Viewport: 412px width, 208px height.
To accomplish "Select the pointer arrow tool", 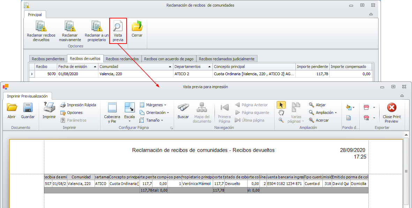I will pos(281,105).
